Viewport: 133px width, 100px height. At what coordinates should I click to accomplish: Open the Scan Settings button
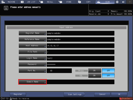tap(74, 94)
